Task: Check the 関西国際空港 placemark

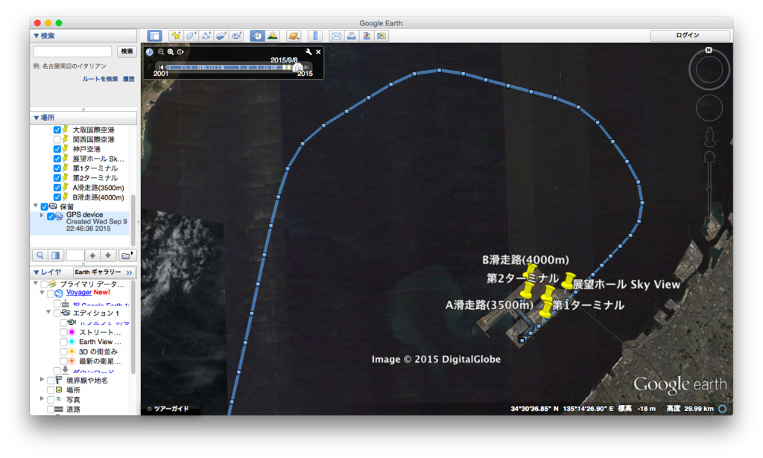Action: click(57, 139)
